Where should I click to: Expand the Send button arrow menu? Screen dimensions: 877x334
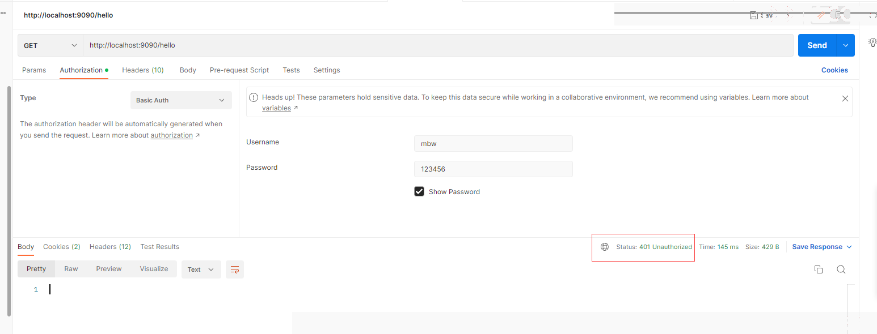(846, 45)
